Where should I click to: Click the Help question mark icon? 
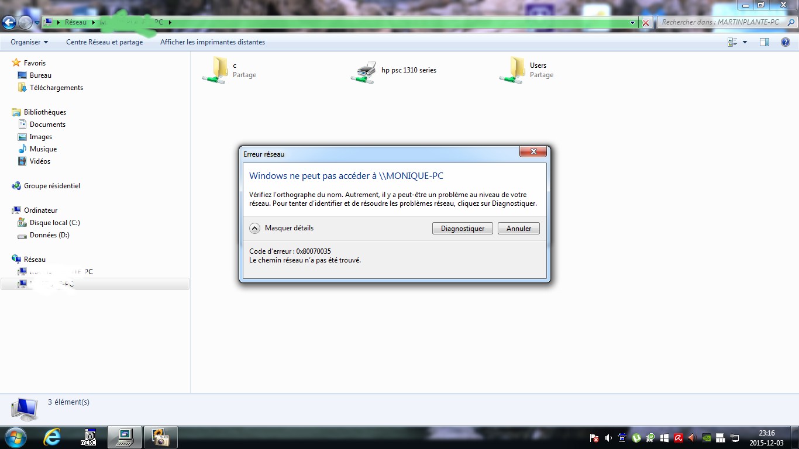pyautogui.click(x=786, y=42)
